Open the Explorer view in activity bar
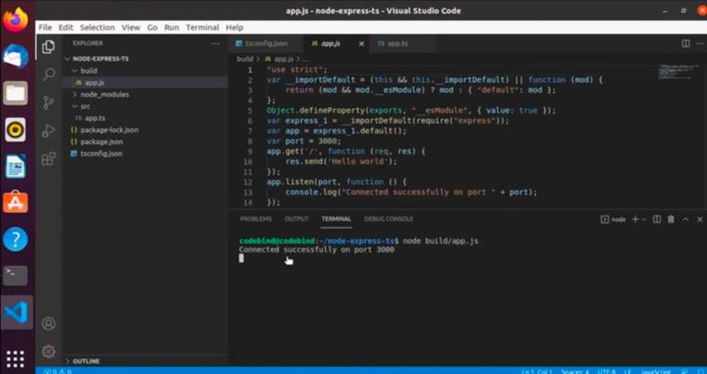Screen dimensions: 707x374 (48, 46)
